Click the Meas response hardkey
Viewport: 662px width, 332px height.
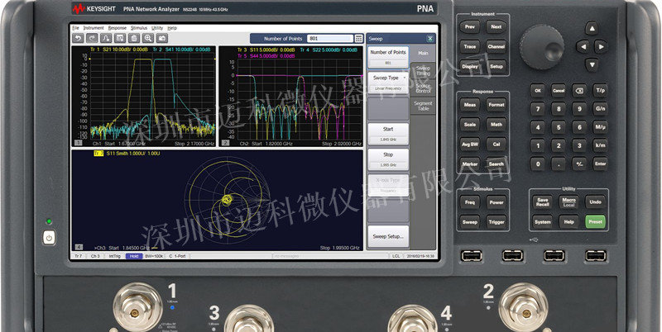[x=469, y=105]
